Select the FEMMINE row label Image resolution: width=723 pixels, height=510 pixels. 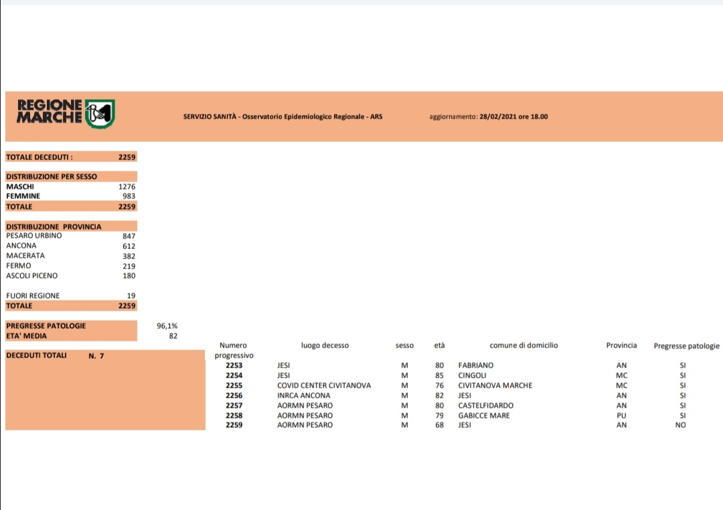23,196
